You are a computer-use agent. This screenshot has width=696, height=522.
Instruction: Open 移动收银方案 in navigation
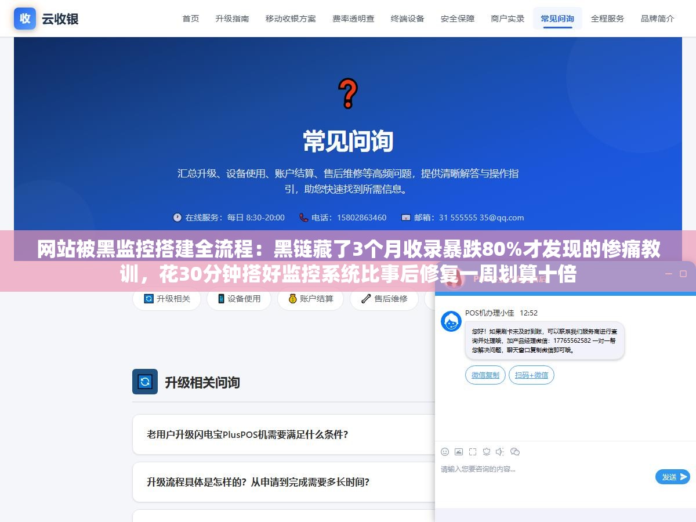click(x=291, y=19)
